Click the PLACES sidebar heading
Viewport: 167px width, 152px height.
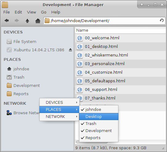[x=12, y=60]
